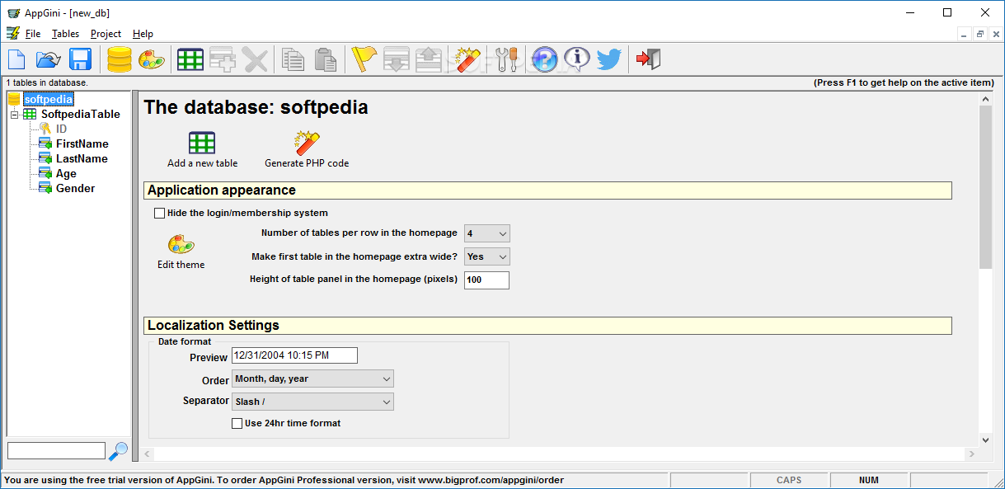The height and width of the screenshot is (489, 1005).
Task: Open the Tables menu
Action: coord(65,34)
